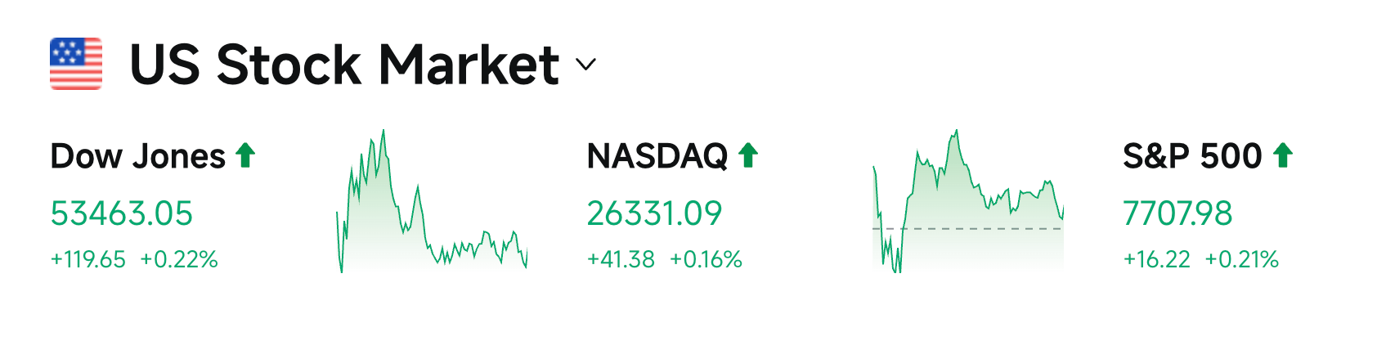
Task: Click the Dow Jones green up arrow
Action: (x=245, y=155)
